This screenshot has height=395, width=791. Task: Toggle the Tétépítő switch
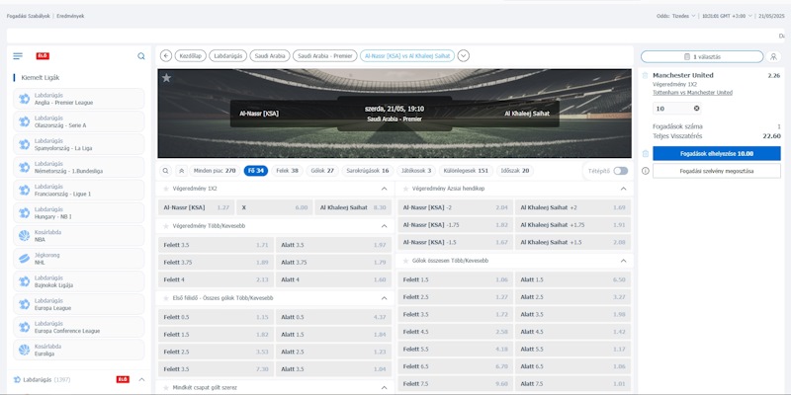621,171
